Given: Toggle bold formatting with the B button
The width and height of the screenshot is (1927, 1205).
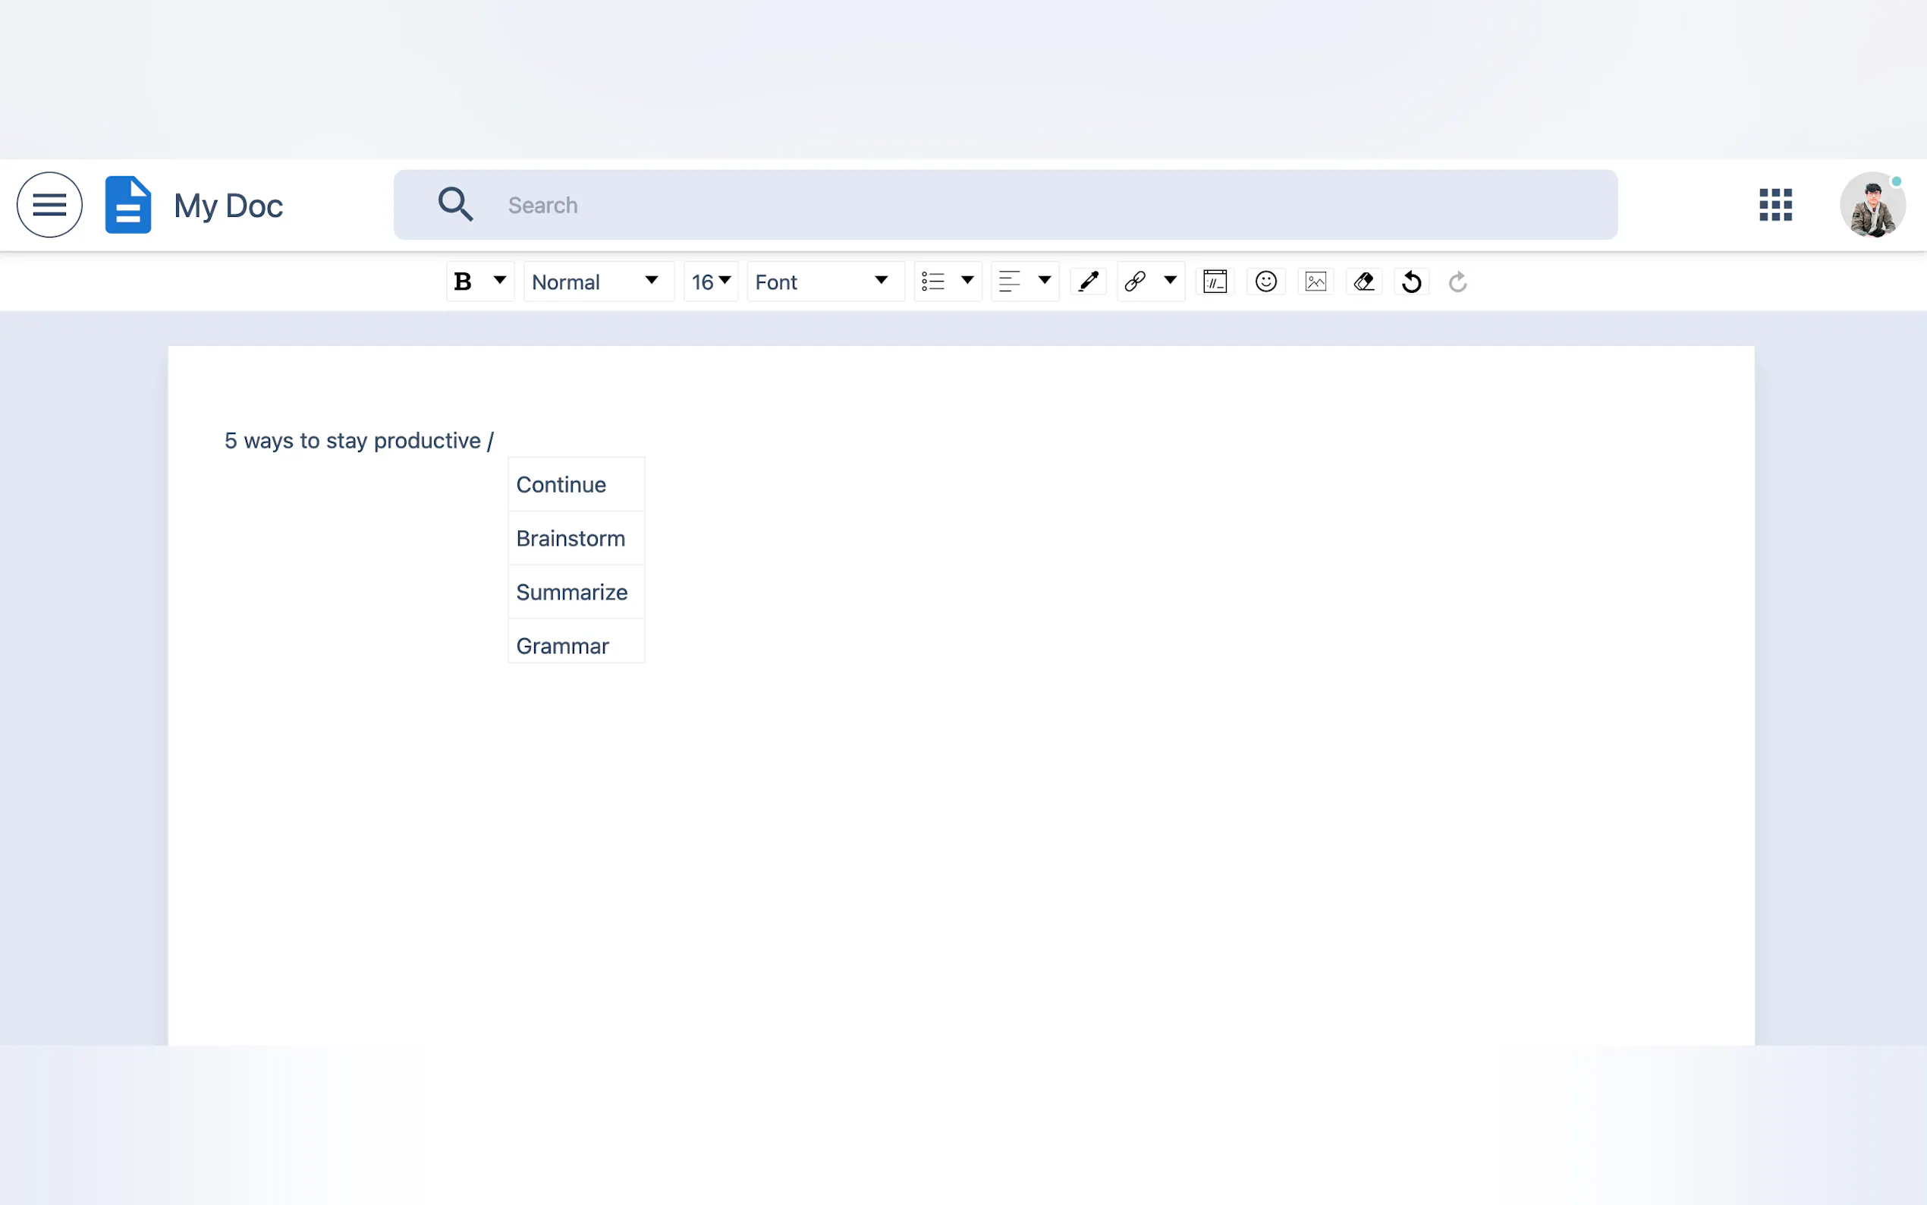Looking at the screenshot, I should tap(463, 282).
